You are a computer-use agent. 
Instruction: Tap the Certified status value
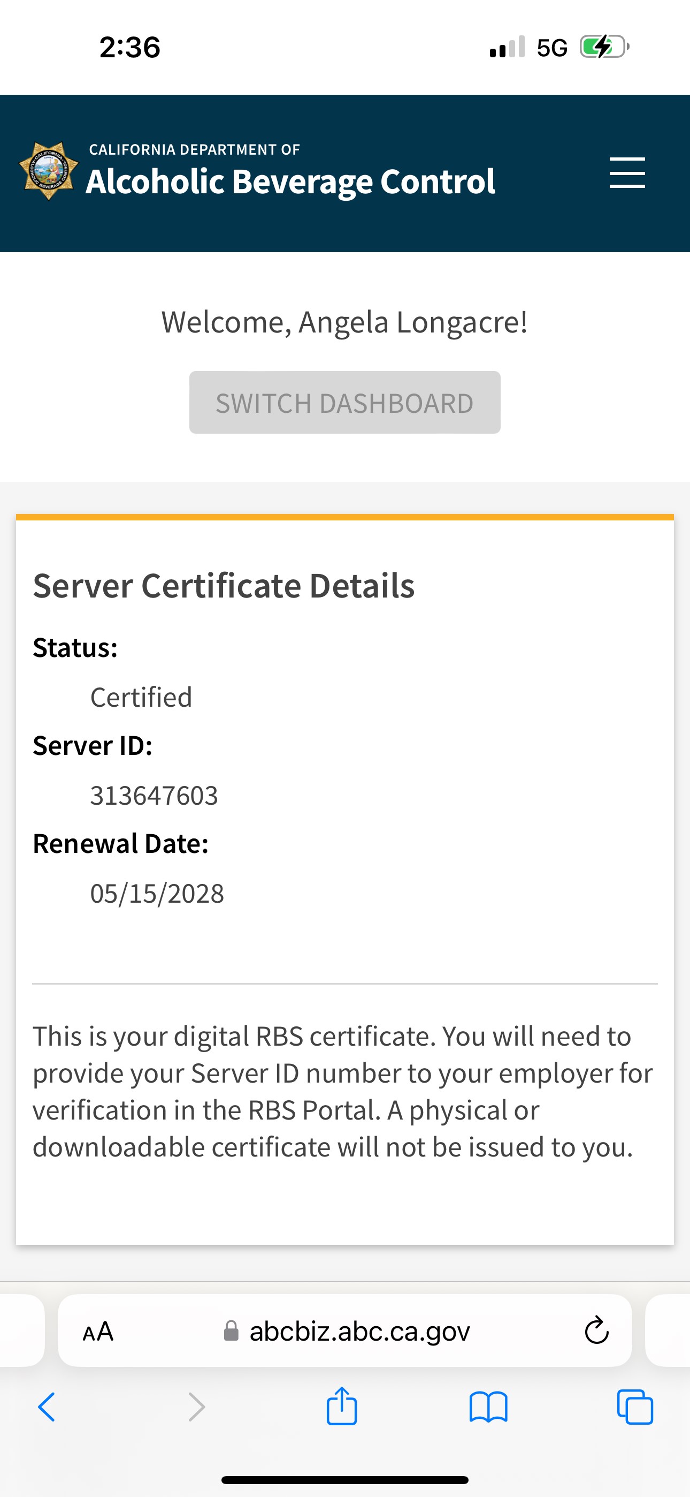tap(141, 697)
